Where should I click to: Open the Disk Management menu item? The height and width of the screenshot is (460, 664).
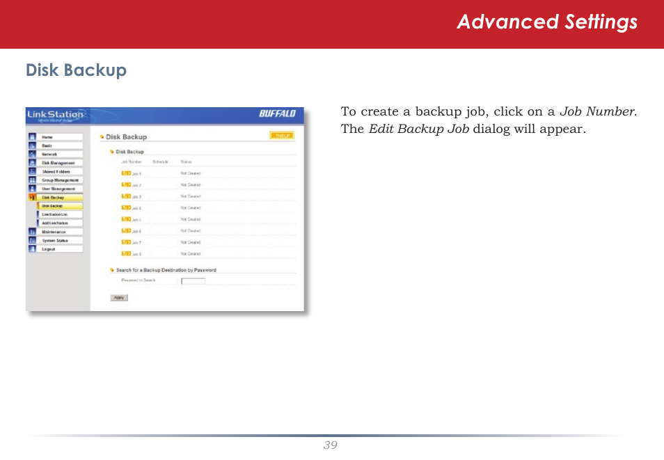click(x=60, y=163)
